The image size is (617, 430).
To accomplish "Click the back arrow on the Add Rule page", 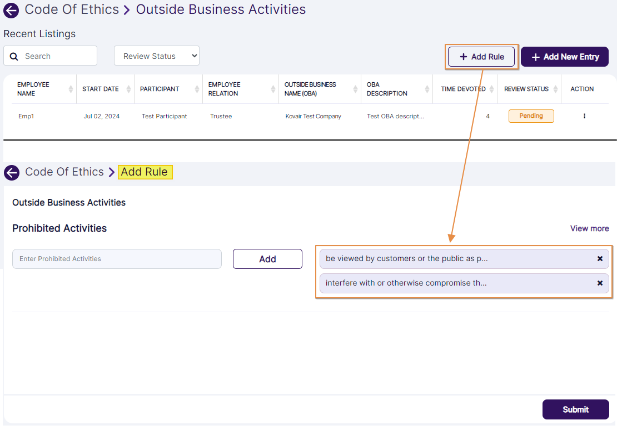I will point(11,172).
